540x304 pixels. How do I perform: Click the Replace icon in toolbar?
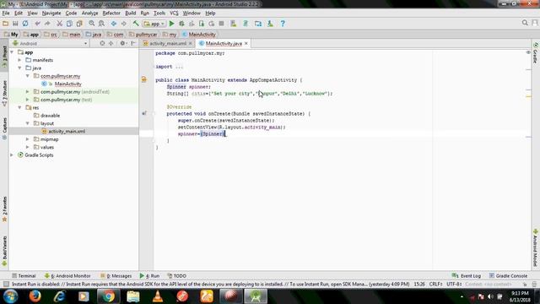(101, 24)
